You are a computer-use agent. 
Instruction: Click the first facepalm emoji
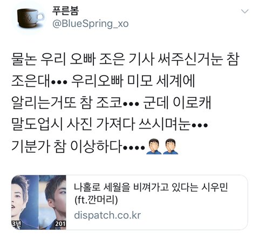click(154, 146)
